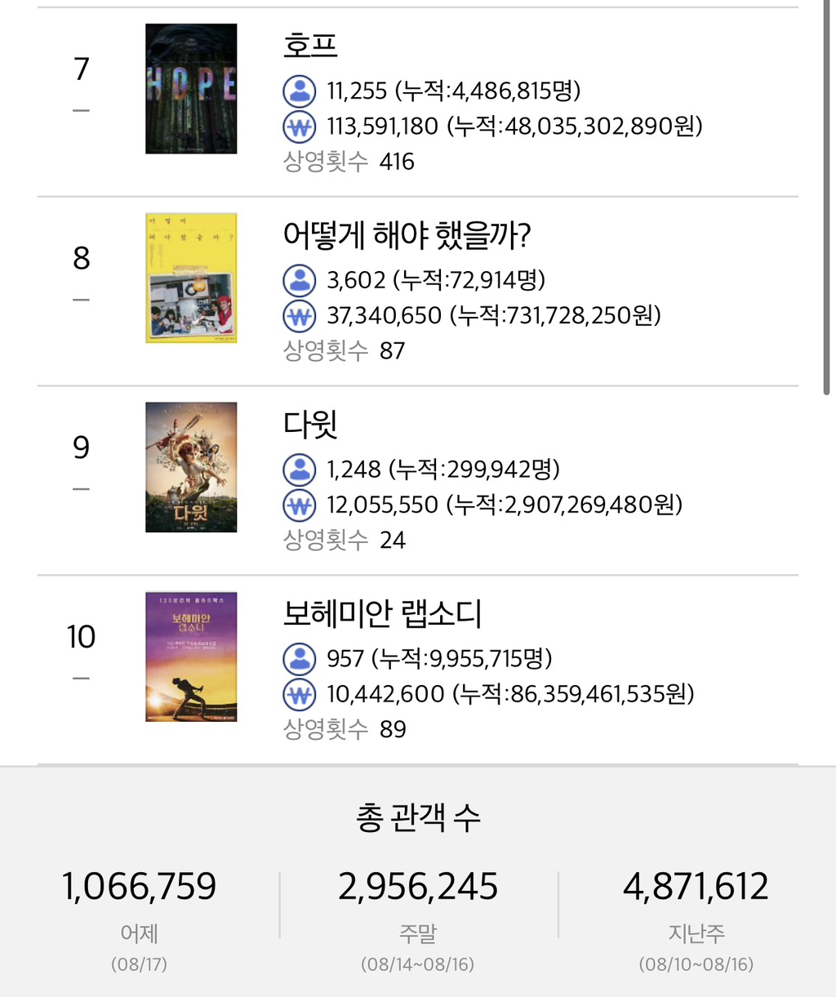836x997 pixels.
Task: Open the 어떻게 해야 했을까? title link
Action: coord(407,235)
